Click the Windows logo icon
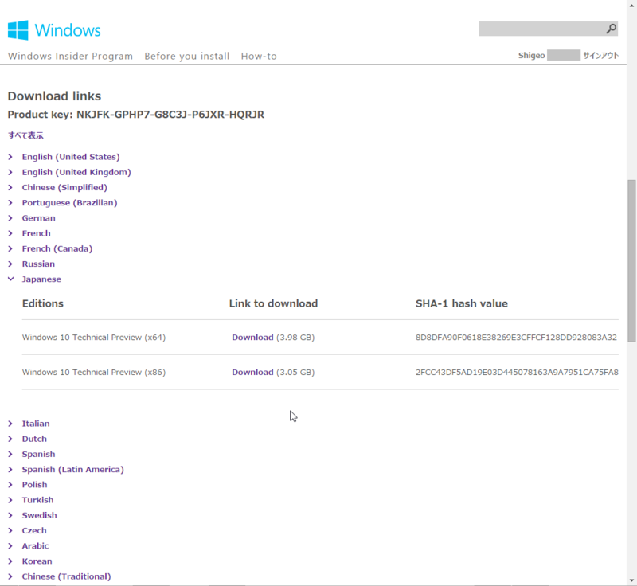 tap(18, 30)
